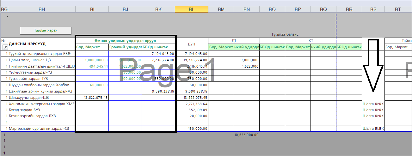This screenshot has width=412, height=156.
Task: Select the ДҮН column header cell
Action: pos(191,44)
